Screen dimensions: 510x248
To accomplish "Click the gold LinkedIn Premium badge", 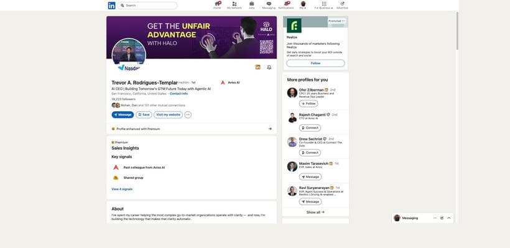I will point(258,67).
